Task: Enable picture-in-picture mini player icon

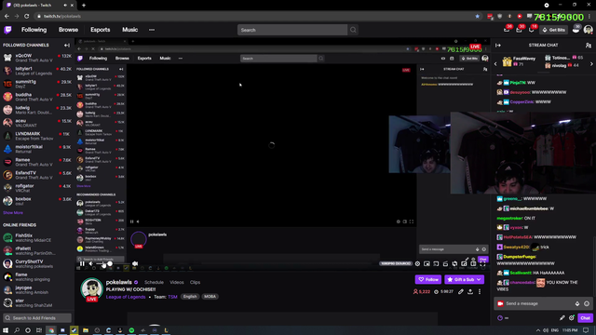Action: tap(427, 263)
